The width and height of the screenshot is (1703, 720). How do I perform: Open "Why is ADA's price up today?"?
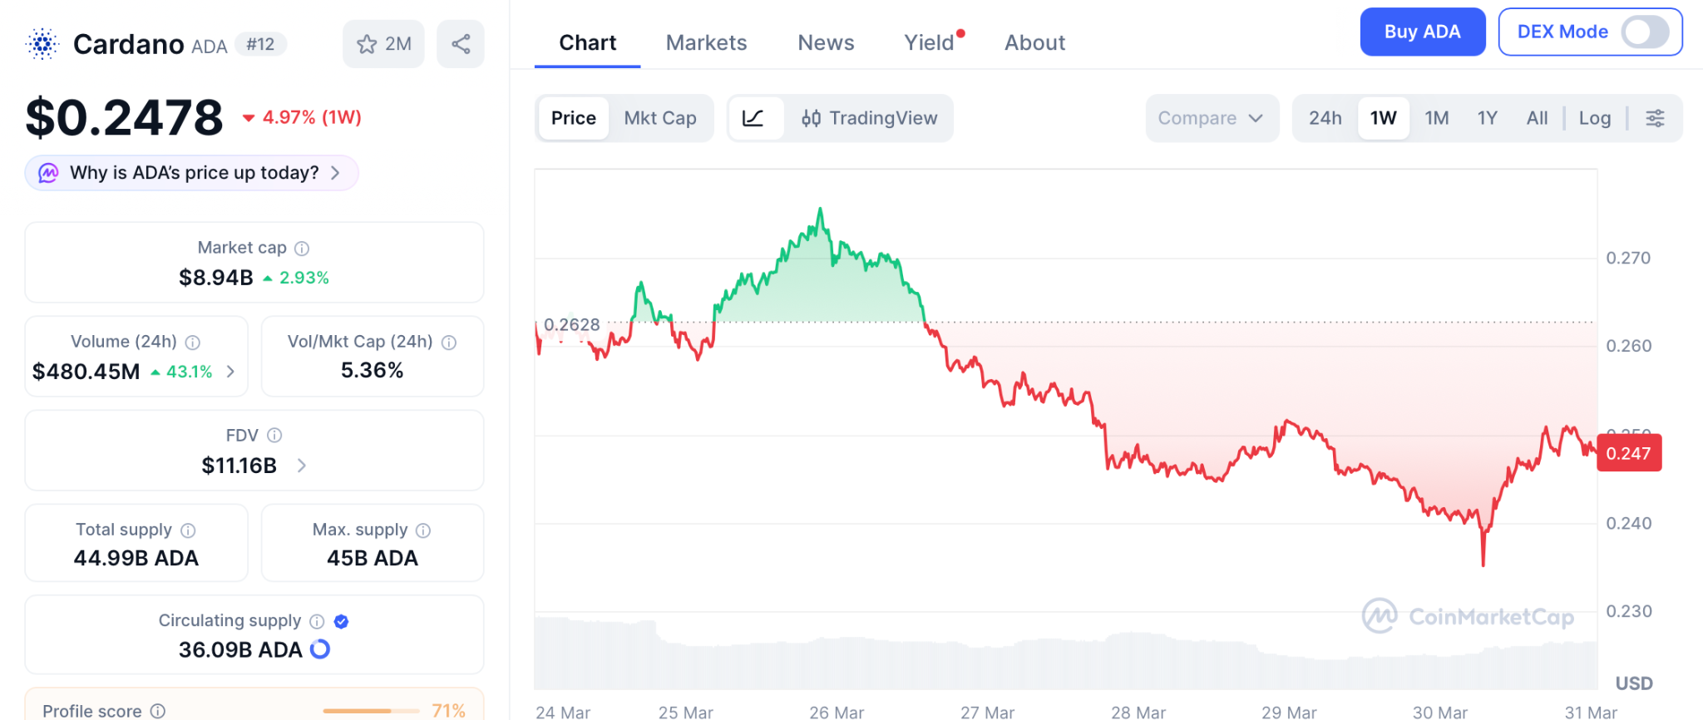(x=192, y=173)
